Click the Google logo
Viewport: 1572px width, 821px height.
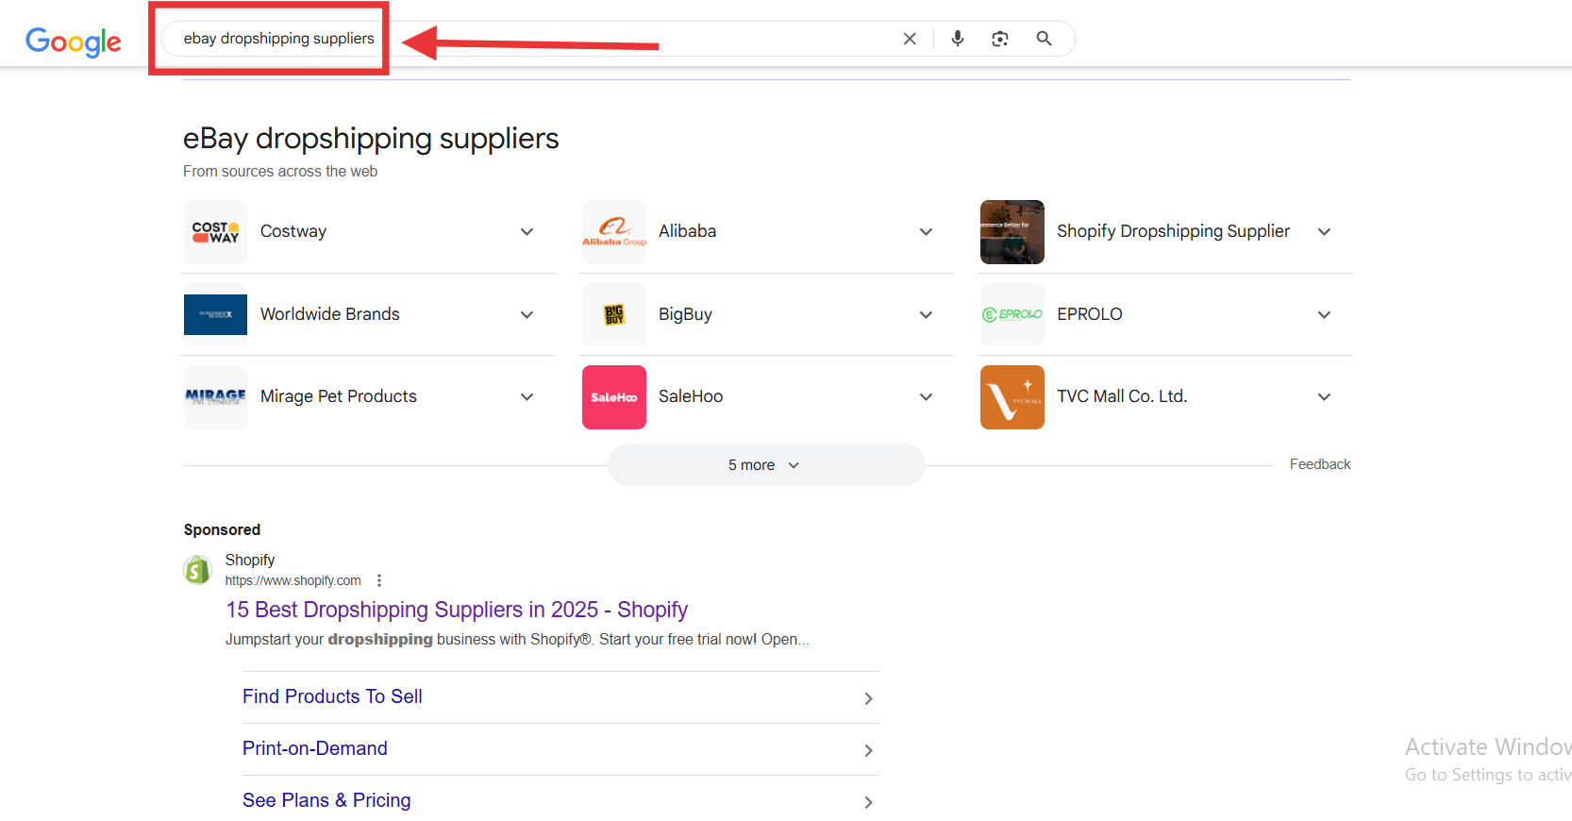(x=74, y=41)
